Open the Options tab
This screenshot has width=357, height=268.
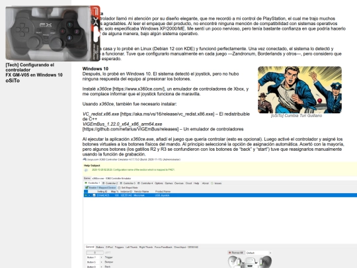pyautogui.click(x=159, y=183)
